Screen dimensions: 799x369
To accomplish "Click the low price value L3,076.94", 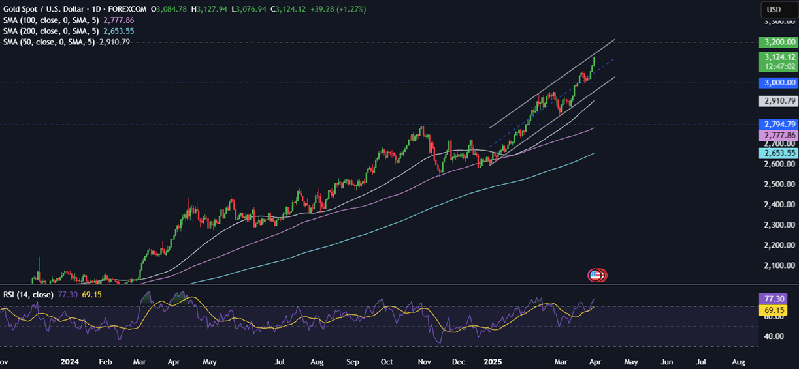I will (x=248, y=9).
